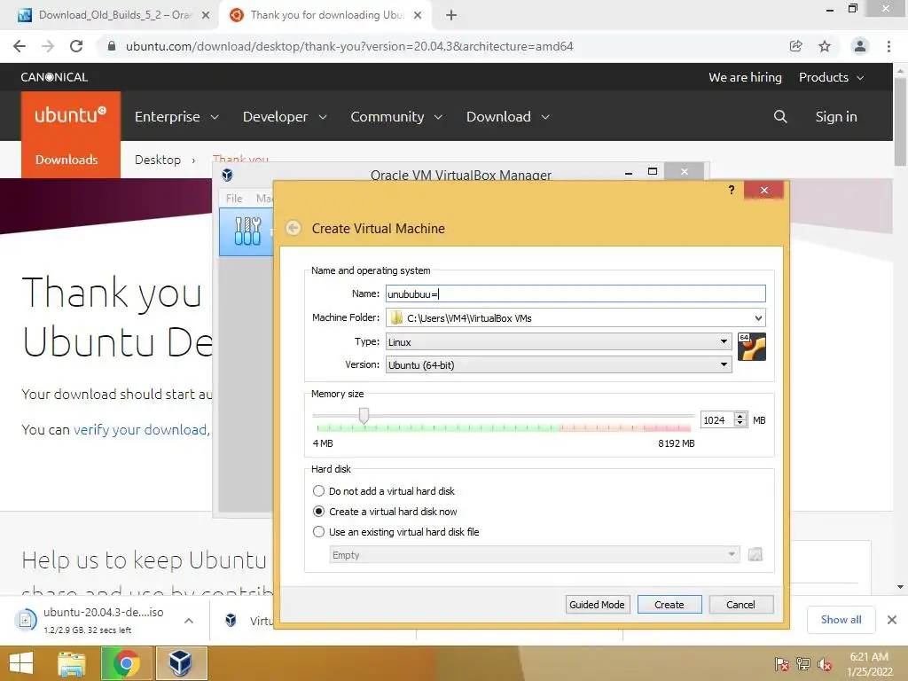This screenshot has height=681, width=908.
Task: Decrease memory size with down stepper arrow
Action: click(740, 423)
